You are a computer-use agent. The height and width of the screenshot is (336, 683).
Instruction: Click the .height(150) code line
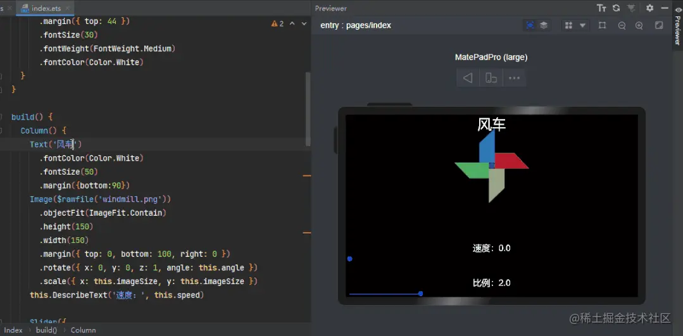tap(66, 227)
